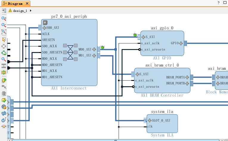Click the Validate Design checkmark icon
This screenshot has width=228, height=141.
tap(4, 101)
